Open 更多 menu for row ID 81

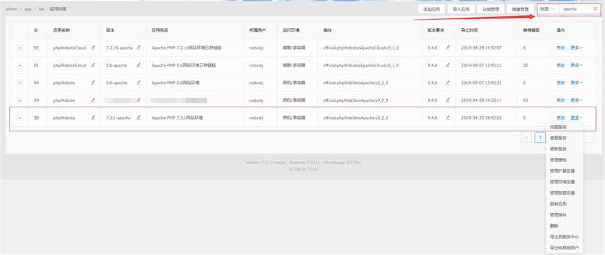pyautogui.click(x=577, y=65)
